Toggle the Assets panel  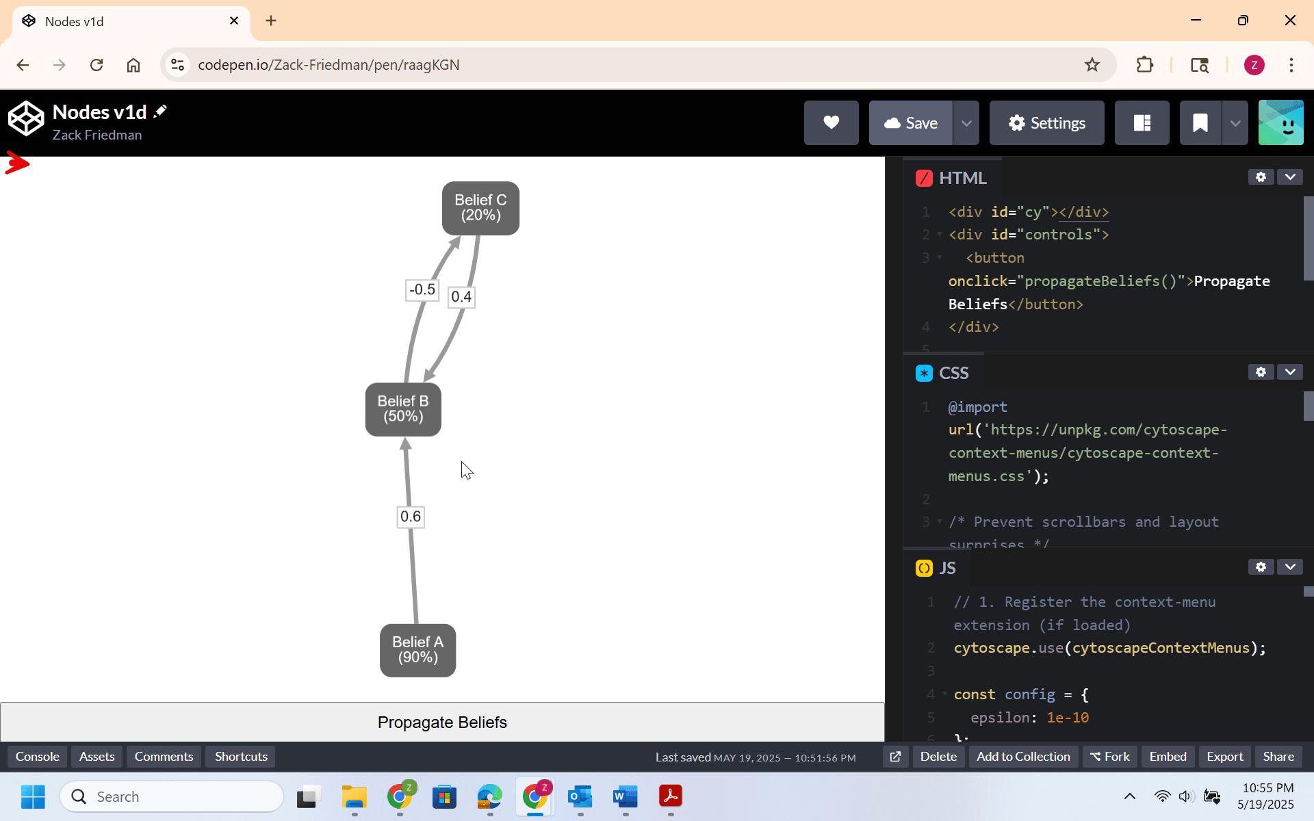coord(96,757)
